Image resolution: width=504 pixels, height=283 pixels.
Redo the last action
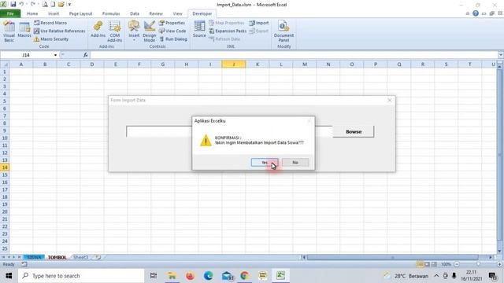[x=33, y=5]
